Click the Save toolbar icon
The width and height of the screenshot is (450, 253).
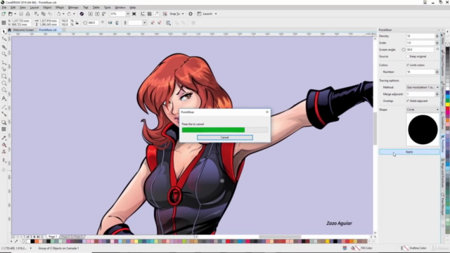click(21, 14)
